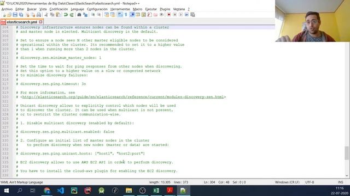Close the elasticsearch.yml tab with its X
The height and width of the screenshot is (196, 350).
[x=40, y=22]
